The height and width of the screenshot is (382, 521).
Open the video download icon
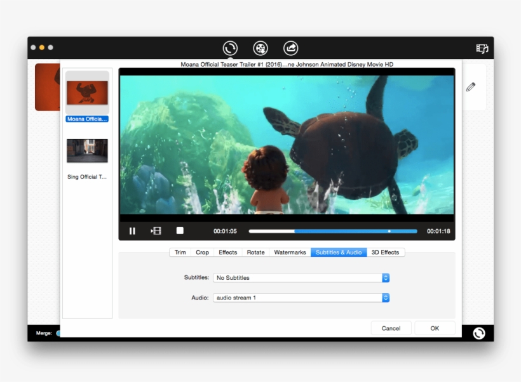[260, 48]
